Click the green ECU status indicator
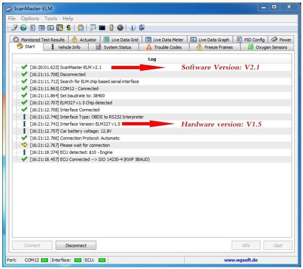Screen dimensions: 303x269 [102, 260]
